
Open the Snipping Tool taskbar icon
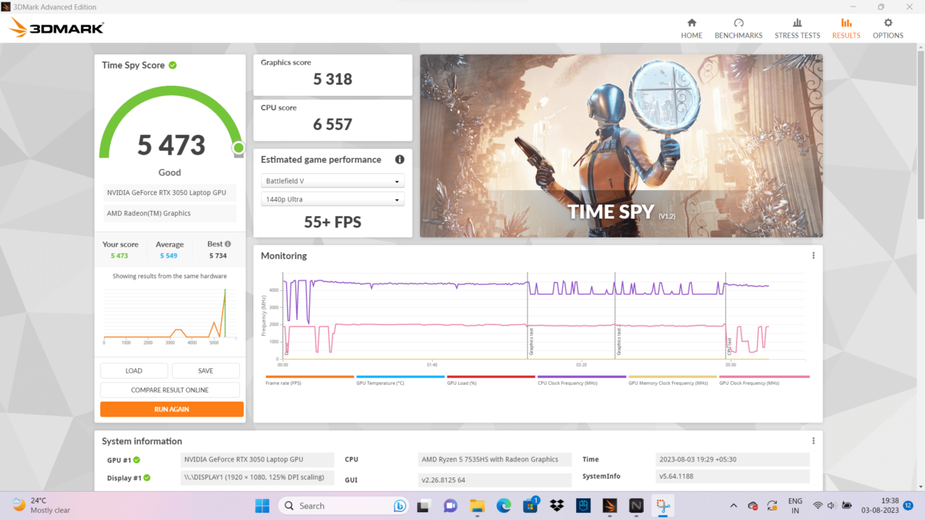coord(662,506)
